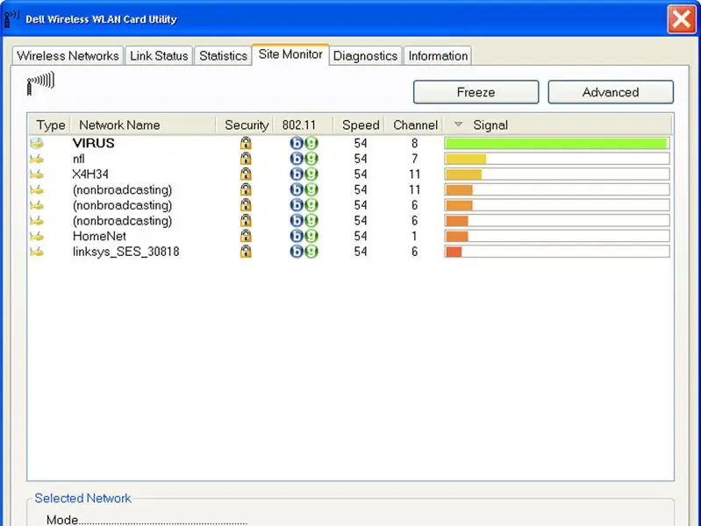This screenshot has width=701, height=526.
Task: Select the X4H34 network name
Action: coord(90,174)
